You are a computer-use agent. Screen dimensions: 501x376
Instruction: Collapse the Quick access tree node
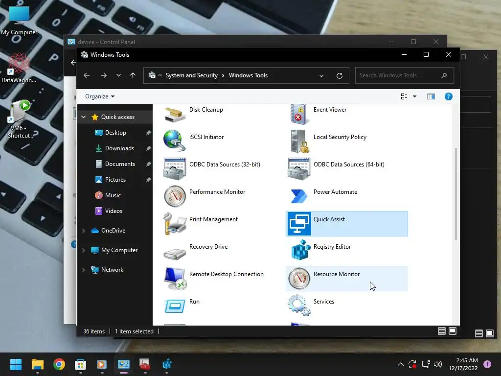coord(84,117)
